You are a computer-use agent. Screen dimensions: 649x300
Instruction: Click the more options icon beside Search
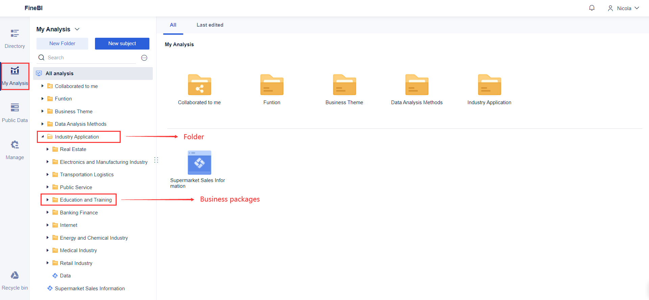(x=144, y=58)
